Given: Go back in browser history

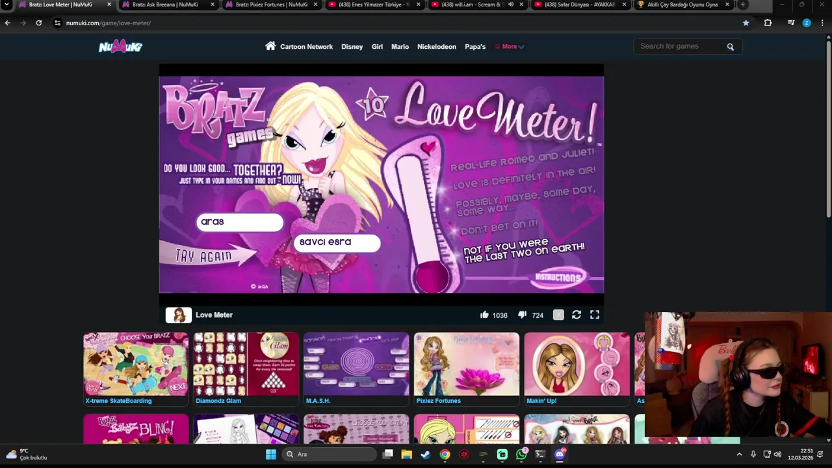Looking at the screenshot, I should tap(8, 23).
